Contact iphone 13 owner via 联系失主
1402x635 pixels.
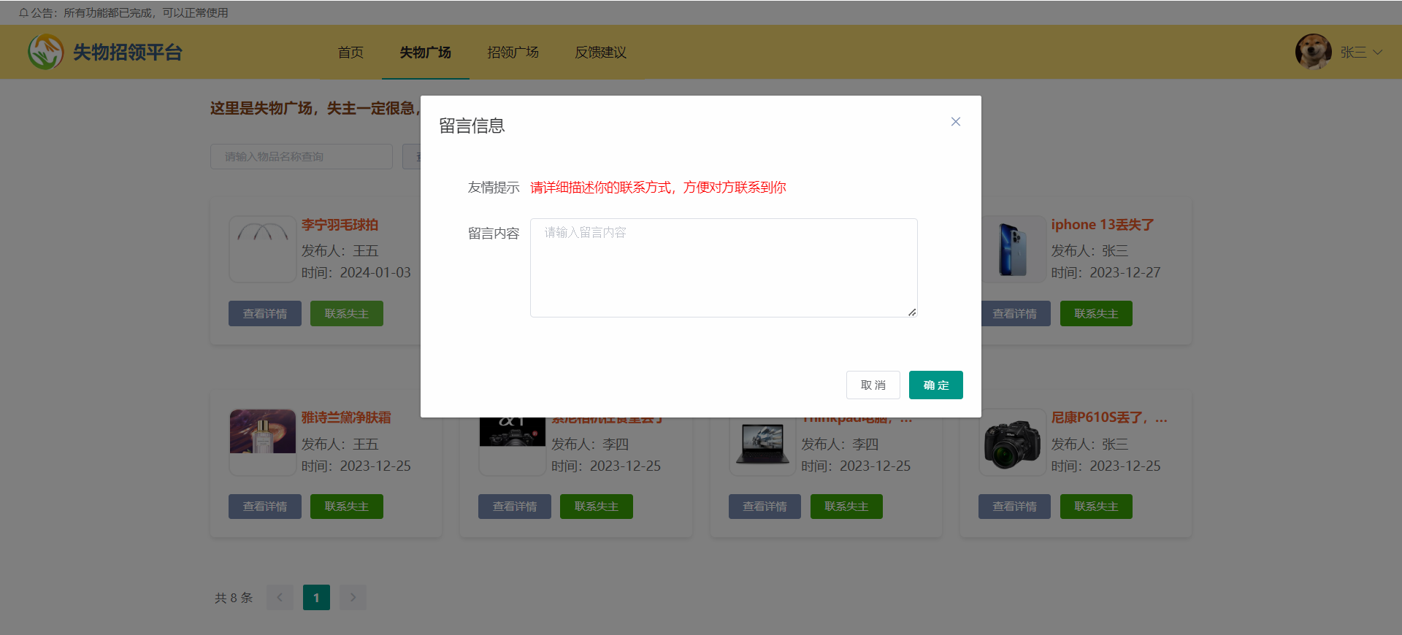coord(1096,314)
